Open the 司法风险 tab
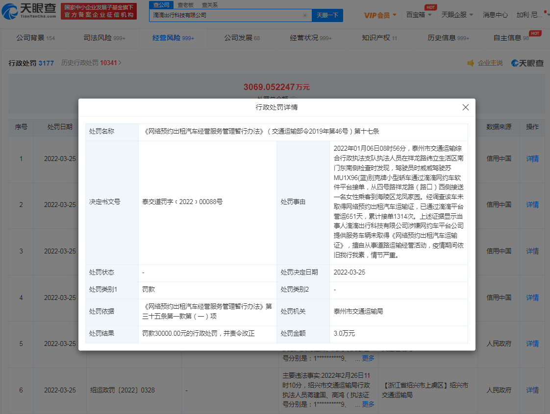 pos(104,38)
